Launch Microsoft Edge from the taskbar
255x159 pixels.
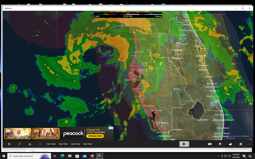tap(62, 156)
